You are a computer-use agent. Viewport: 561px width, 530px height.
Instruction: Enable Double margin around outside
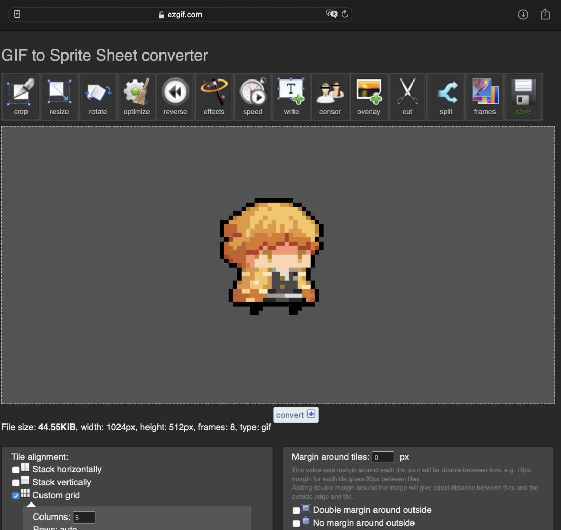click(296, 510)
